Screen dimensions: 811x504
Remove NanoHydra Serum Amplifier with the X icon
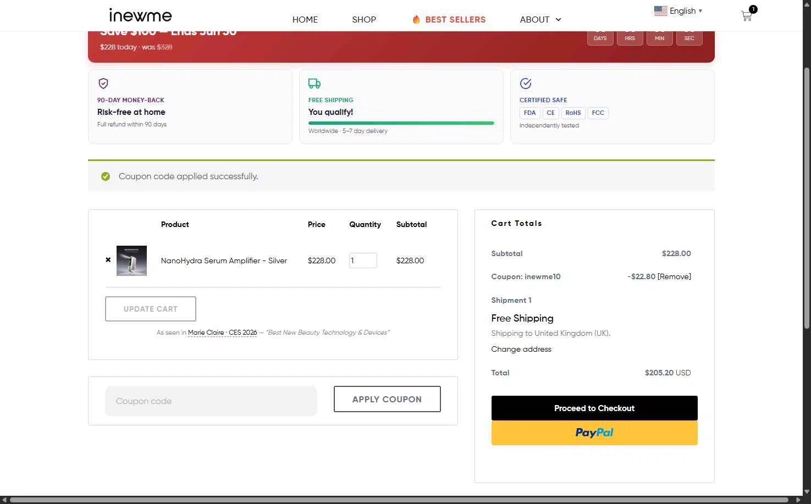tap(108, 260)
